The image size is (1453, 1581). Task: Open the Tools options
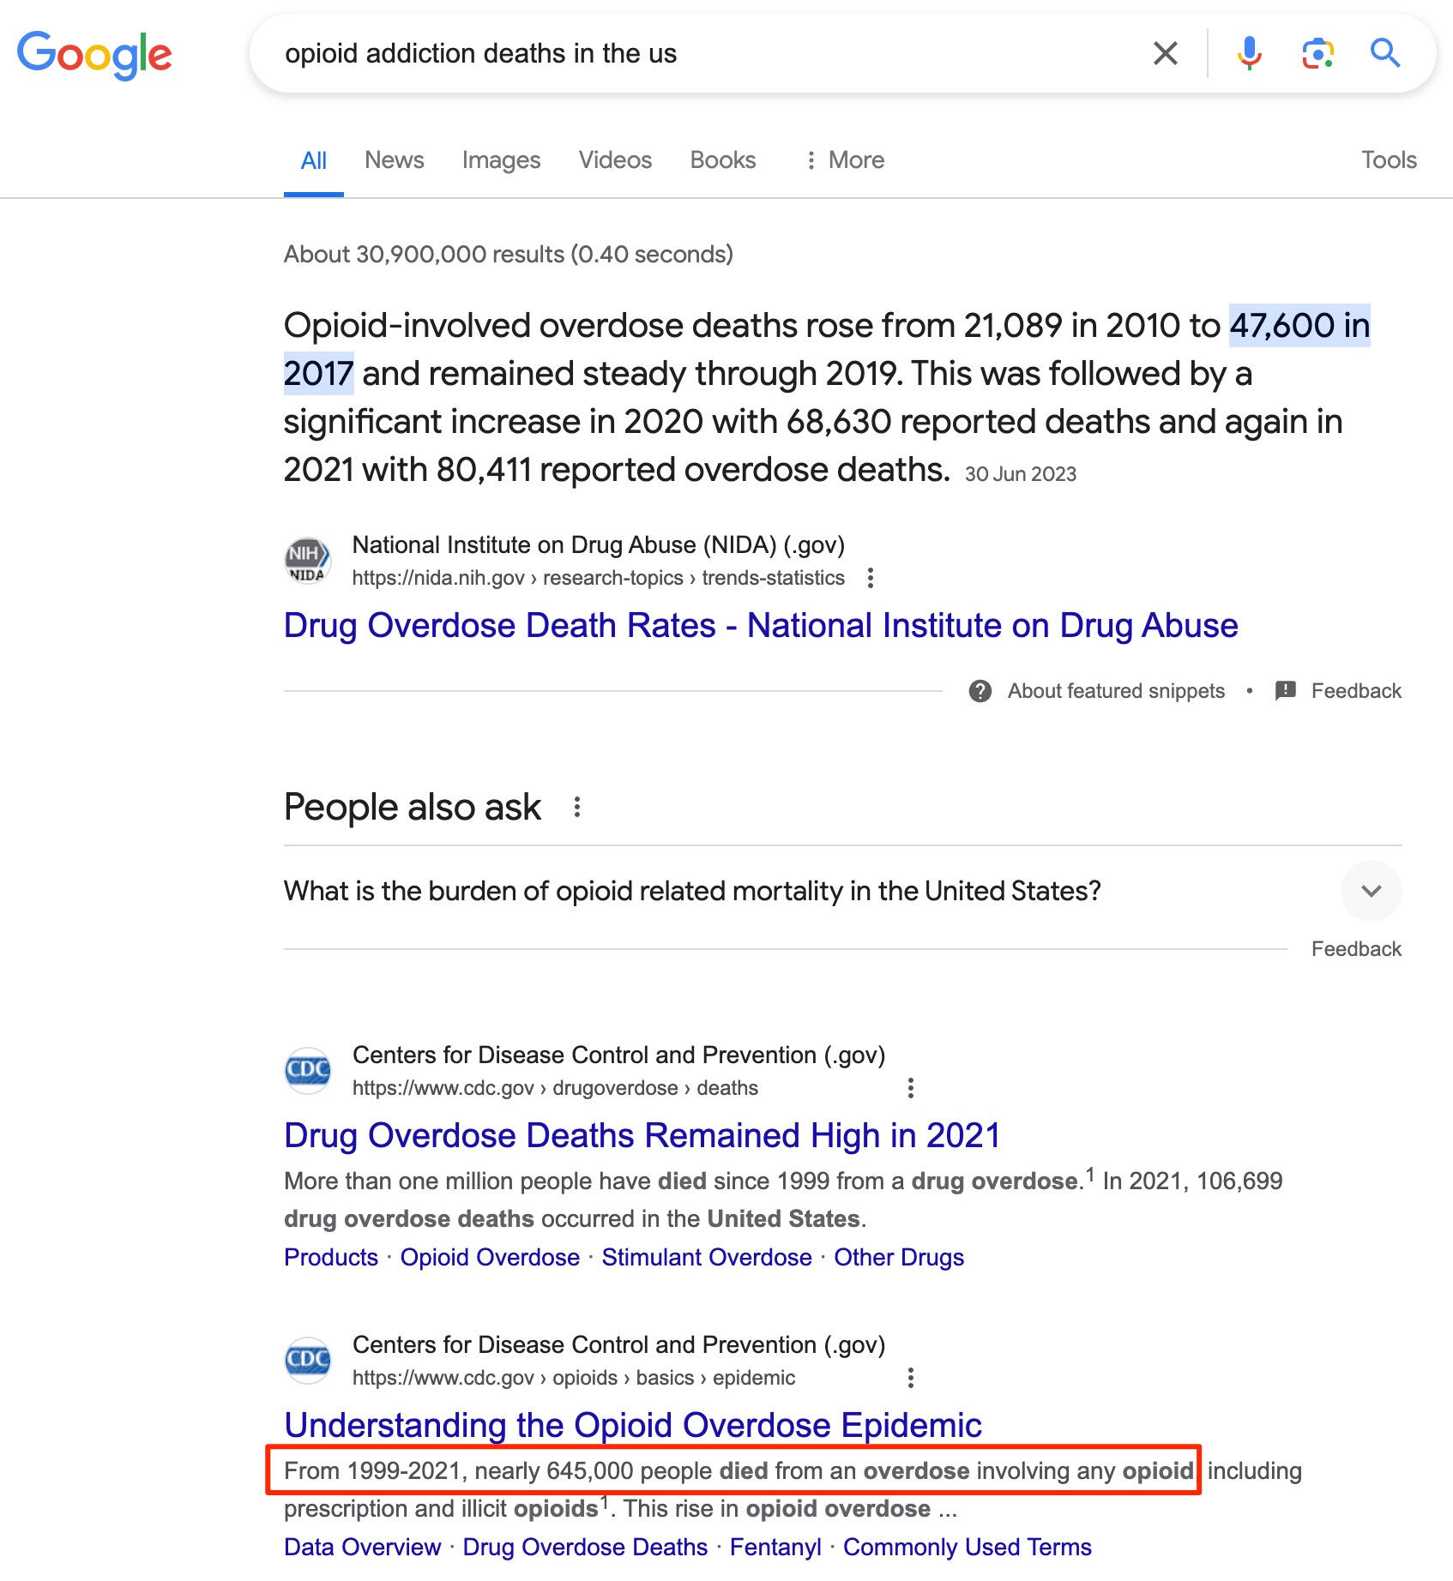1389,160
